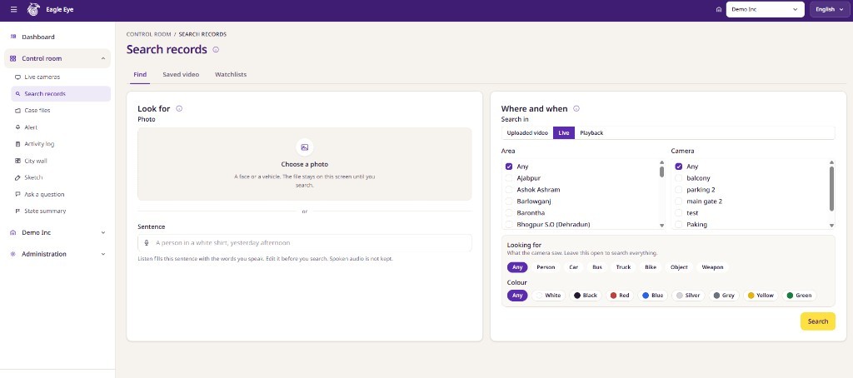Tick the balcony camera checkbox
This screenshot has height=378, width=853.
[x=678, y=178]
